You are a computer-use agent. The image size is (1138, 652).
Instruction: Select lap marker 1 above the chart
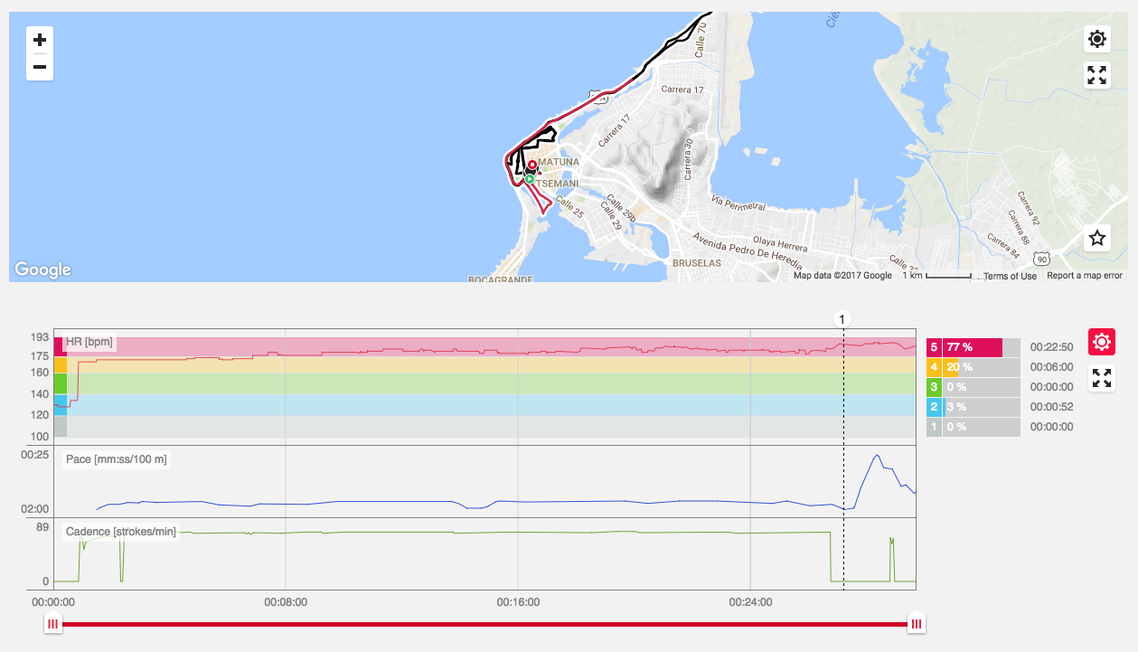[842, 319]
